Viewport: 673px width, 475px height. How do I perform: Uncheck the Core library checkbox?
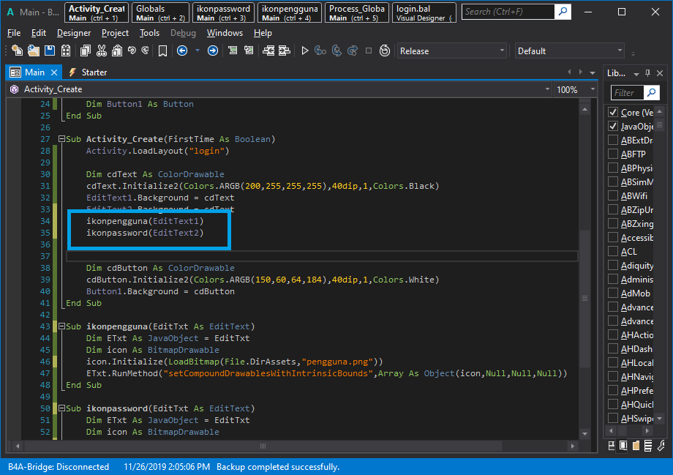(x=613, y=113)
